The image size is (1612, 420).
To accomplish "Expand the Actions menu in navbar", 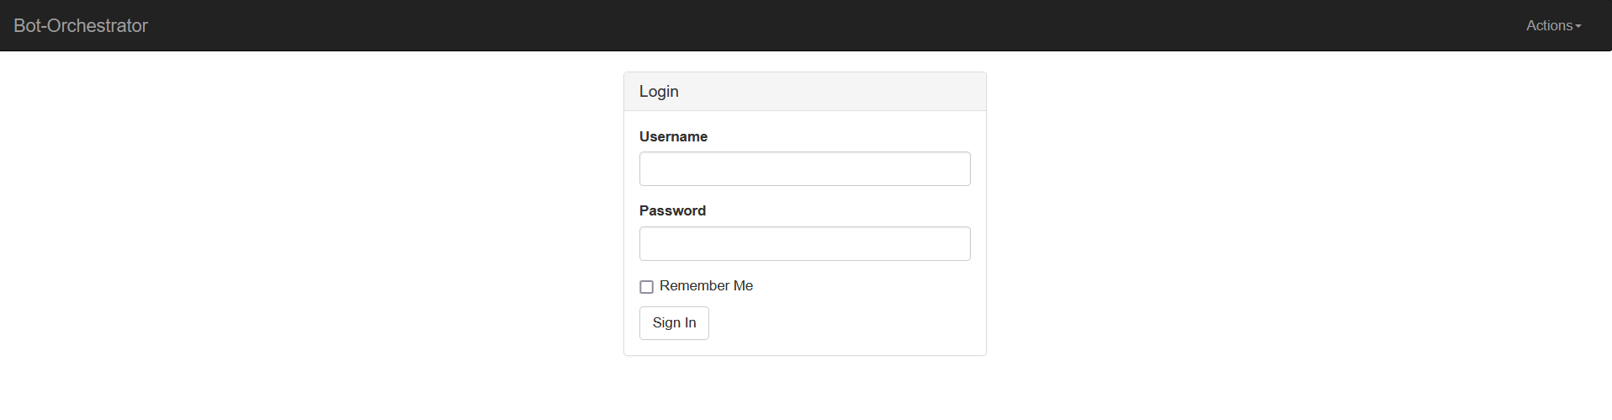I will coord(1553,26).
